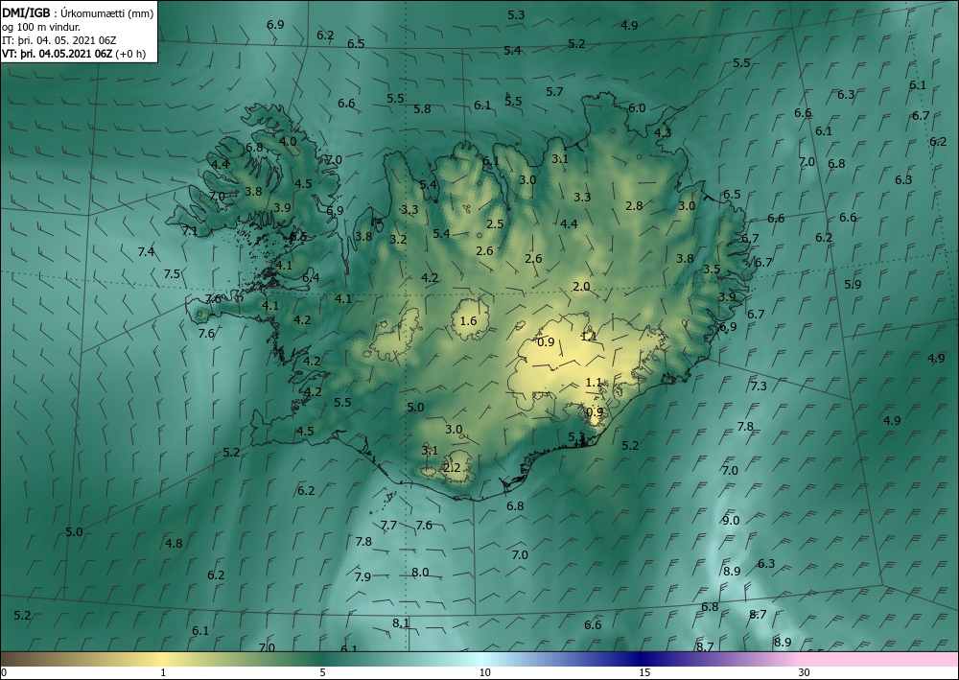
Task: Click the DMI/IGB title label
Action: [24, 12]
